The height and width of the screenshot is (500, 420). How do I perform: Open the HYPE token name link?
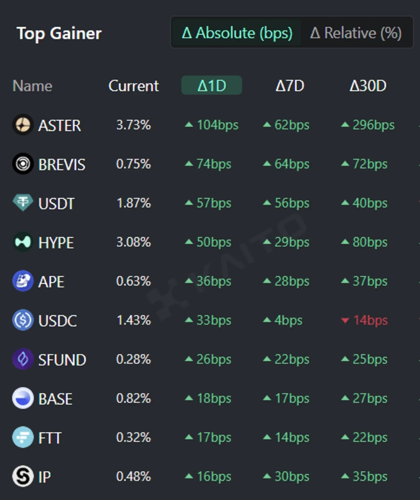point(56,243)
